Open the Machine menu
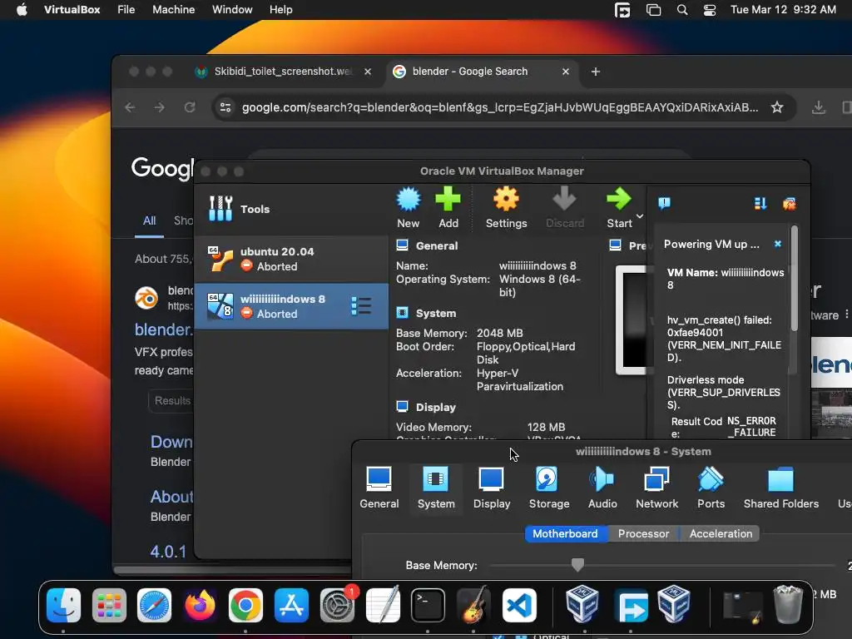852x639 pixels. [x=173, y=9]
